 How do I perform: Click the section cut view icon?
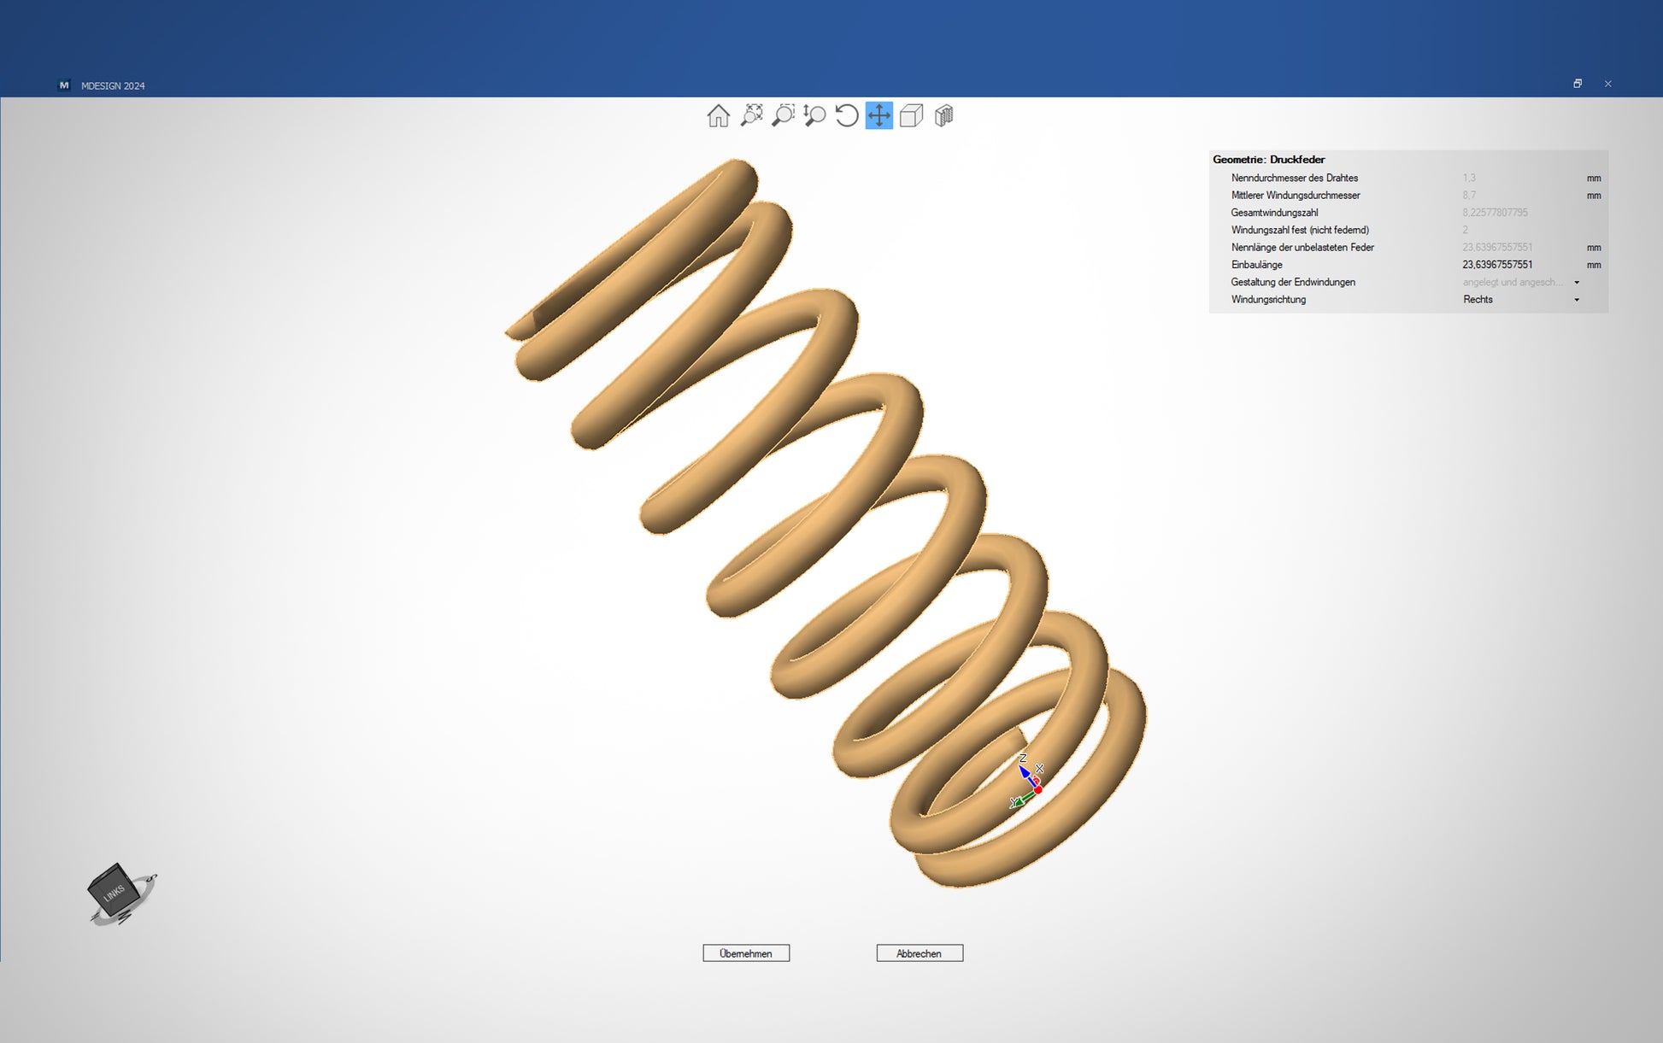[943, 115]
